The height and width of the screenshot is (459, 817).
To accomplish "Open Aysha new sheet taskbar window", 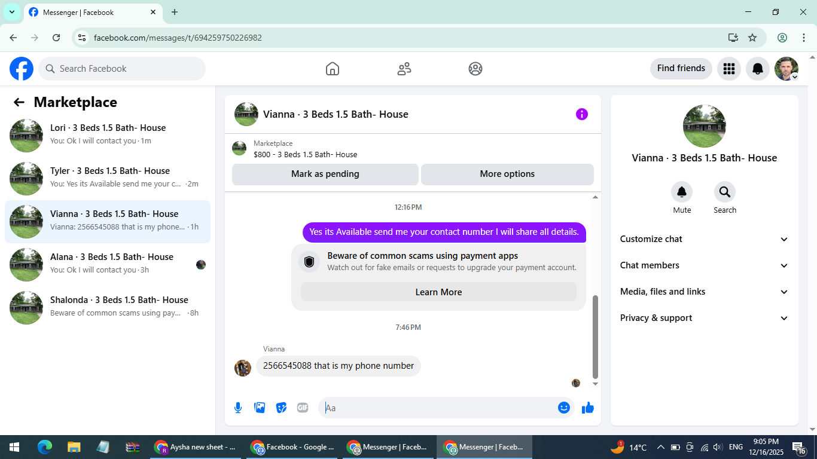I will (195, 447).
